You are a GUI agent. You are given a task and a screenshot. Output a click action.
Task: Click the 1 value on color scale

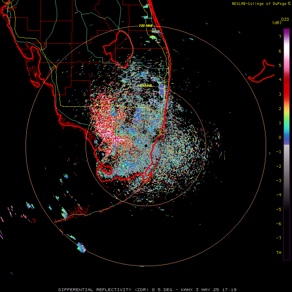coord(280,123)
